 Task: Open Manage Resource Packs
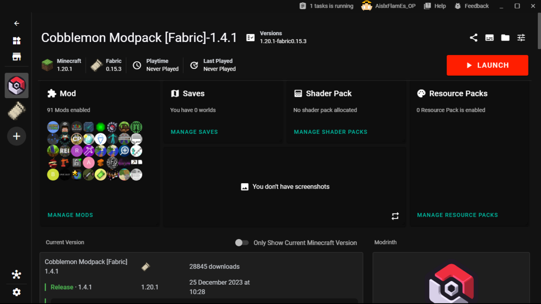tap(458, 215)
